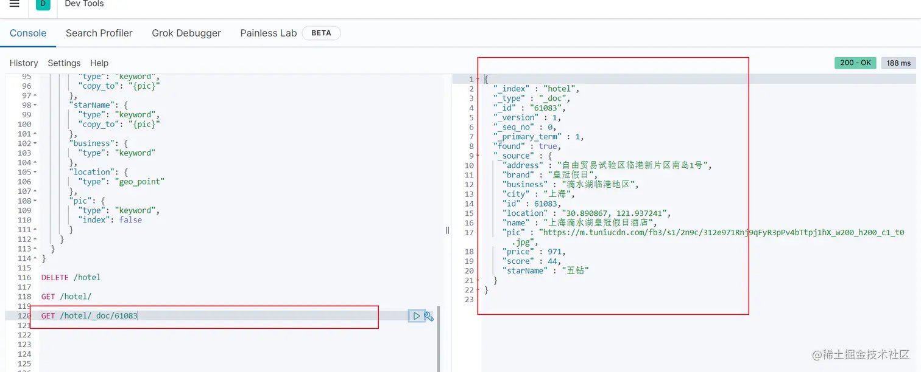Click the Dev Tools breadcrumb
The image size is (921, 372).
[84, 4]
